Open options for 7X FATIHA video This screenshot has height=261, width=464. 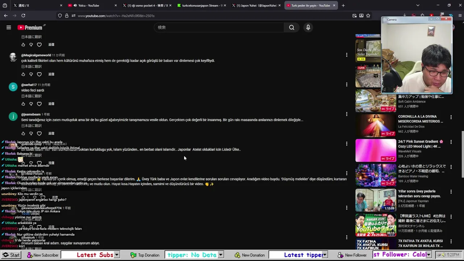[451, 241]
